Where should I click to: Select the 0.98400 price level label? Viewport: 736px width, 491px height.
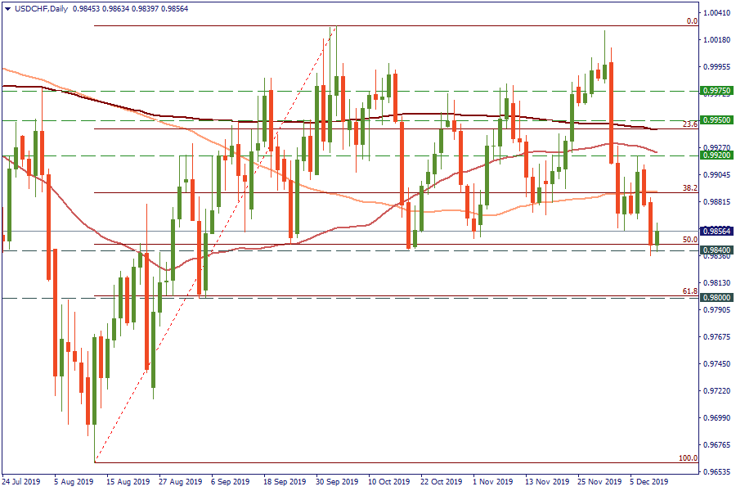click(716, 250)
